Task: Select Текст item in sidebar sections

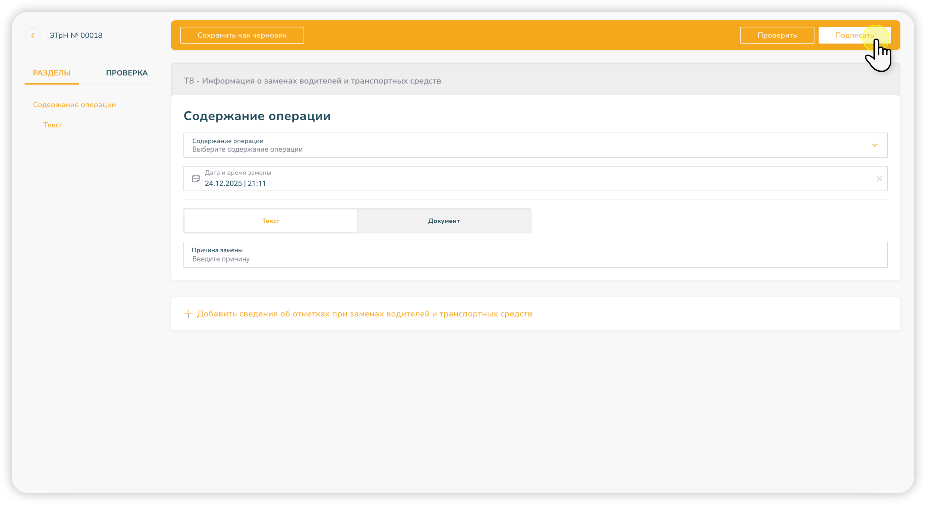Action: (53, 125)
